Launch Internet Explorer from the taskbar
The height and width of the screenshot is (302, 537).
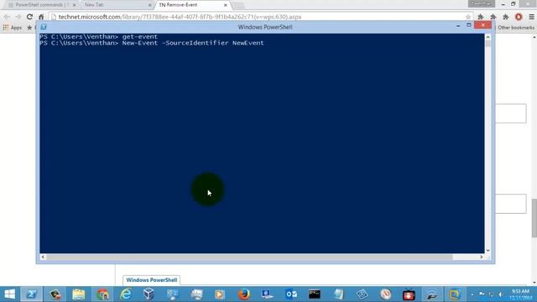pyautogui.click(x=126, y=294)
